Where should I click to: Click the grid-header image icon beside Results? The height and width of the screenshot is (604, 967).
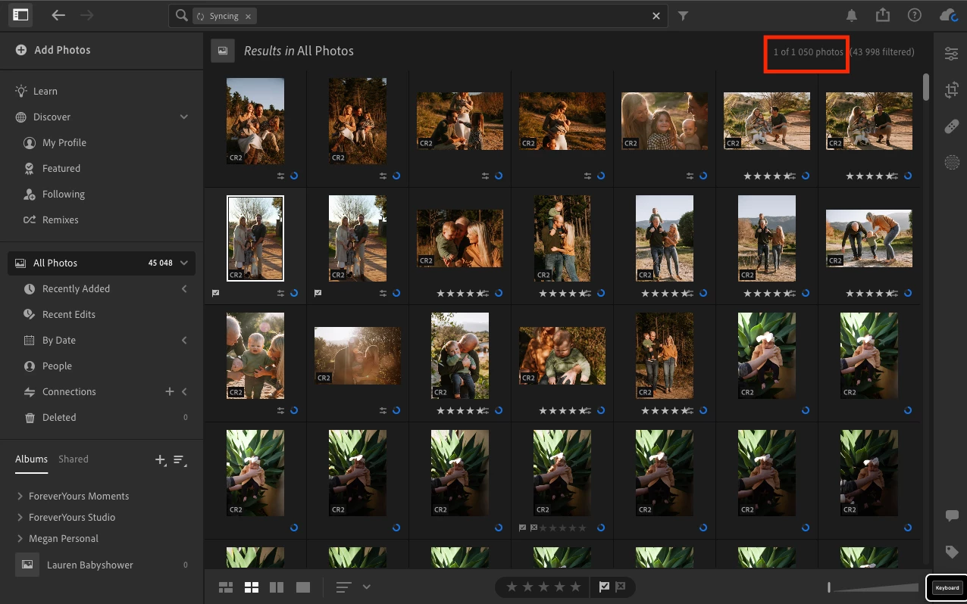[223, 51]
